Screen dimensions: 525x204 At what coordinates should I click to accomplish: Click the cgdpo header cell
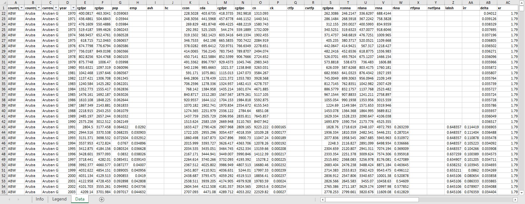click(x=243, y=8)
